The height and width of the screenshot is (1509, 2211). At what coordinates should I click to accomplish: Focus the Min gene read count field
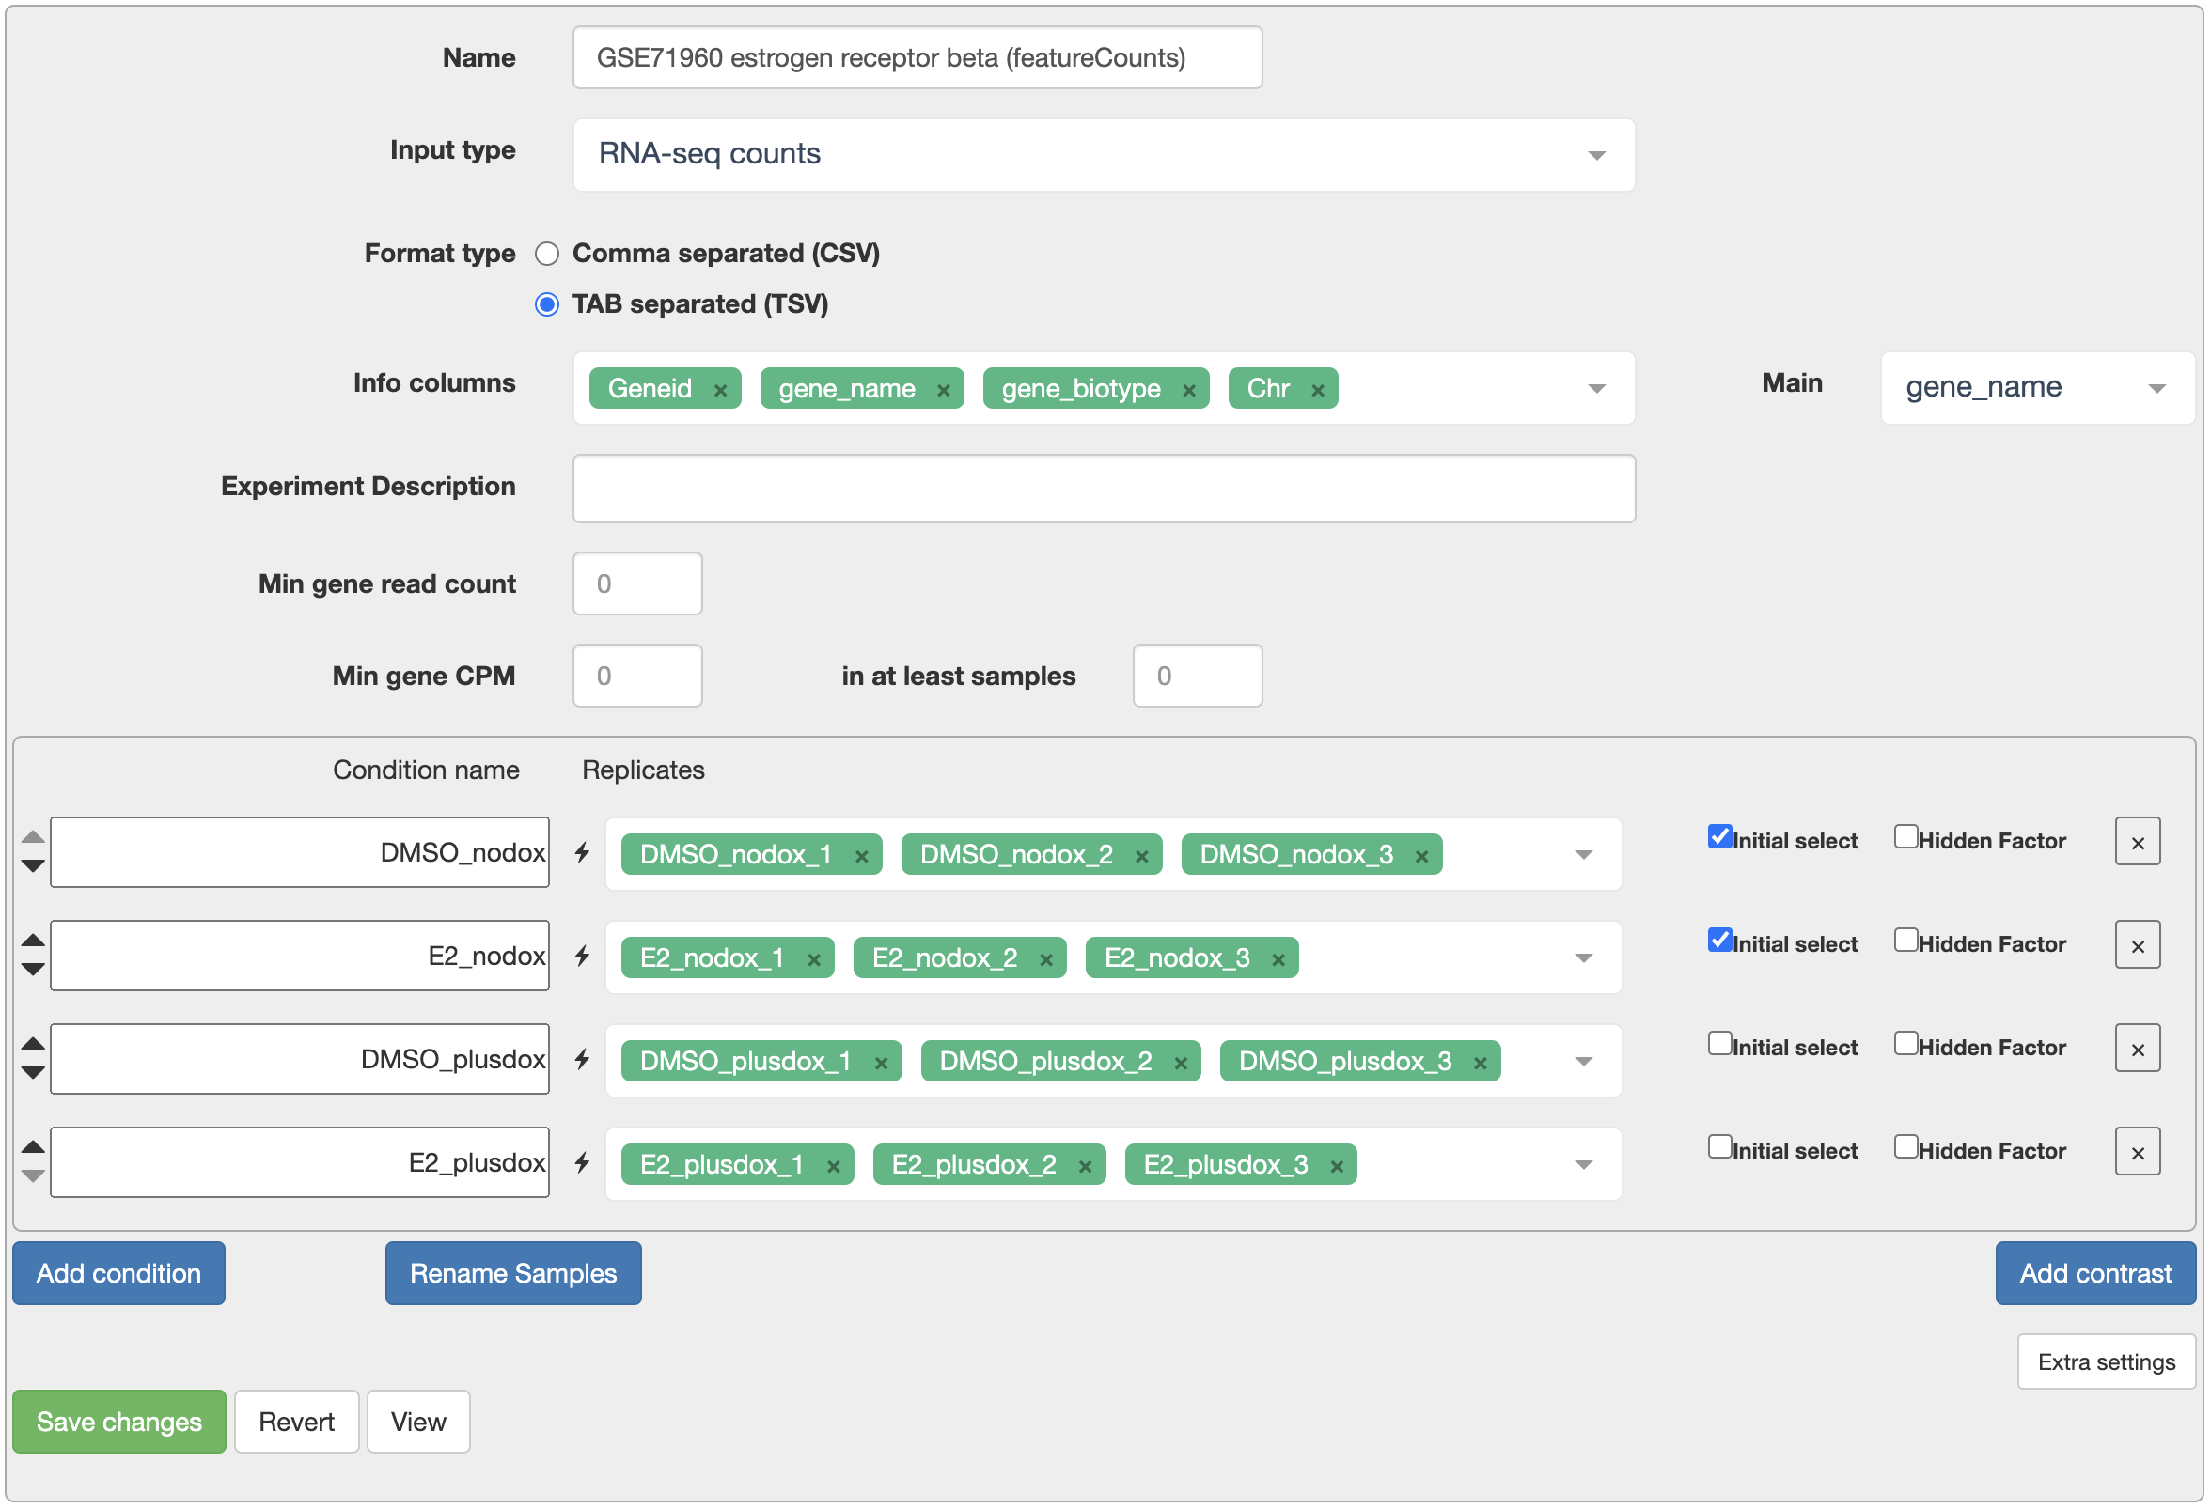(x=637, y=584)
